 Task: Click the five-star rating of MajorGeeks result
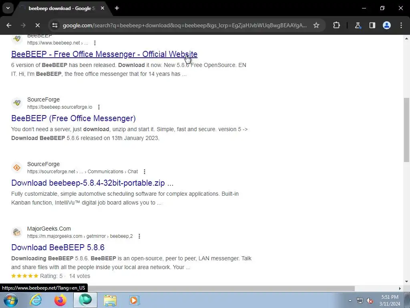pos(24,276)
